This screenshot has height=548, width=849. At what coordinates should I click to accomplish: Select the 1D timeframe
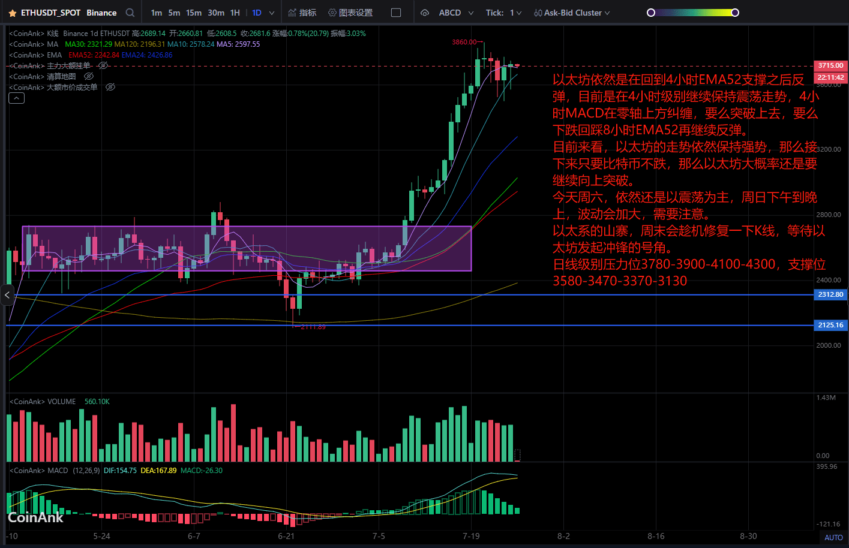coord(257,13)
